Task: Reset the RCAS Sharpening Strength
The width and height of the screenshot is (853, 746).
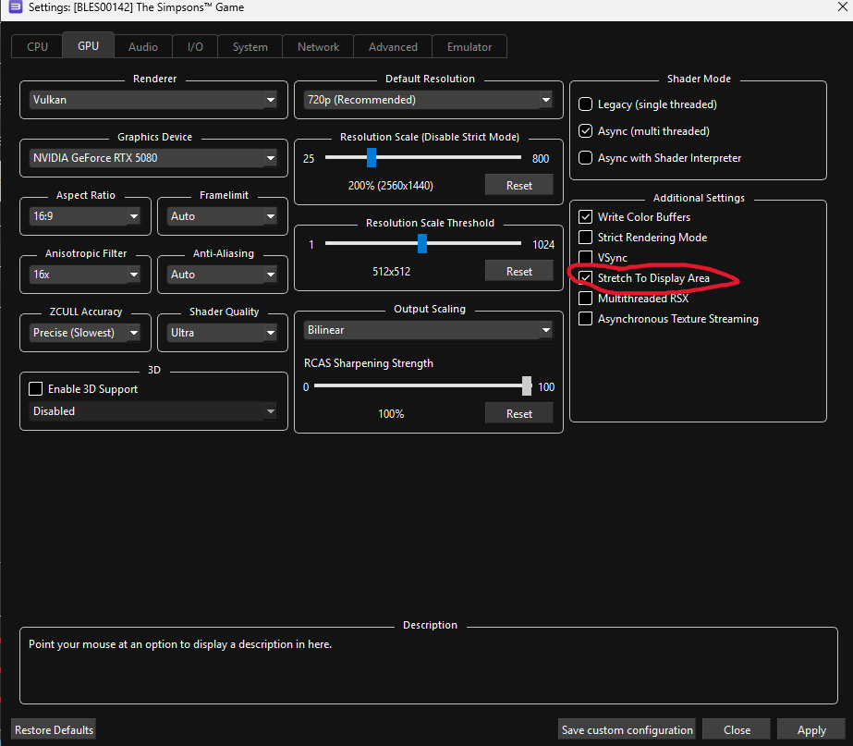Action: pos(519,413)
